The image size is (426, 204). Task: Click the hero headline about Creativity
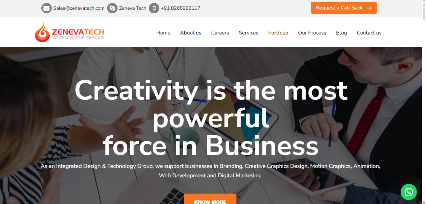211,118
